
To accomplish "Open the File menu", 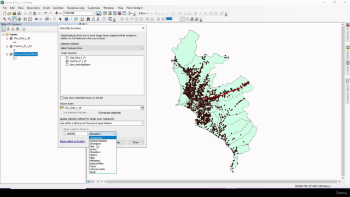I will (x=4, y=8).
